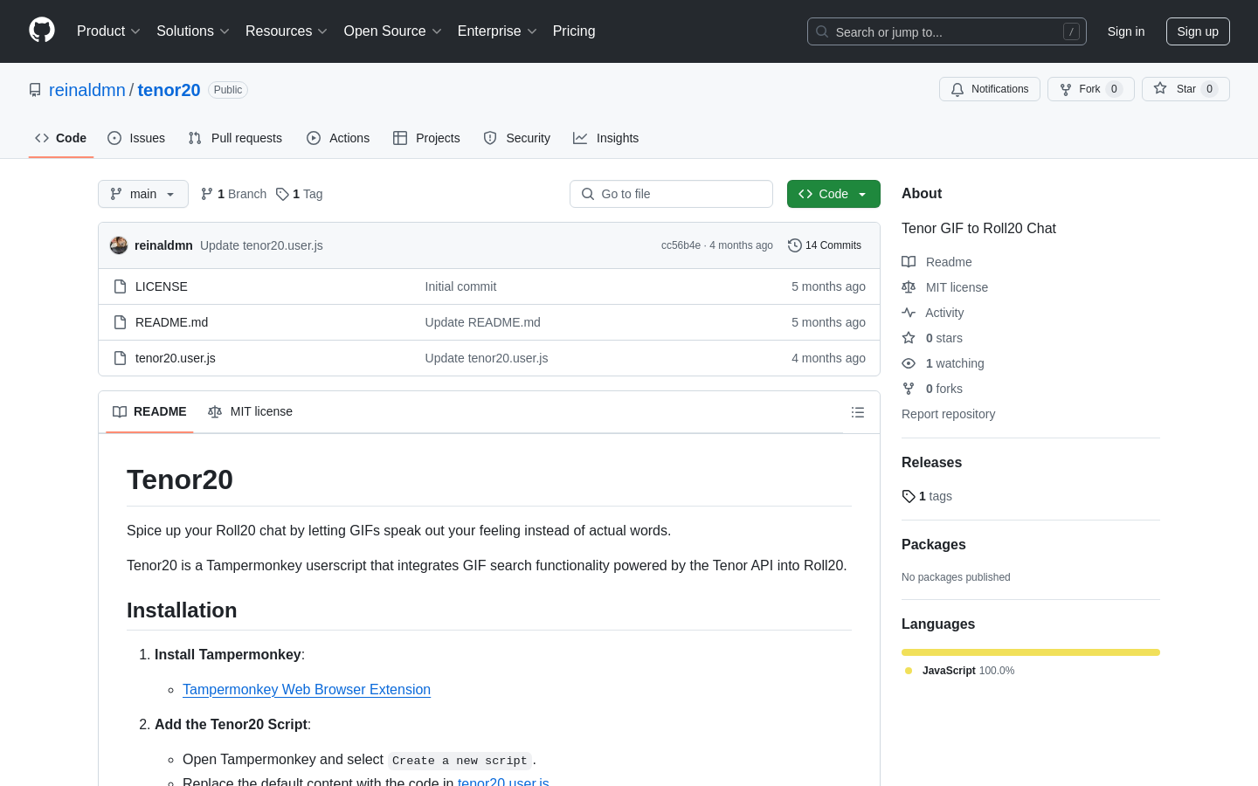Expand the Resources menu
This screenshot has height=786, width=1258.
coord(287,31)
